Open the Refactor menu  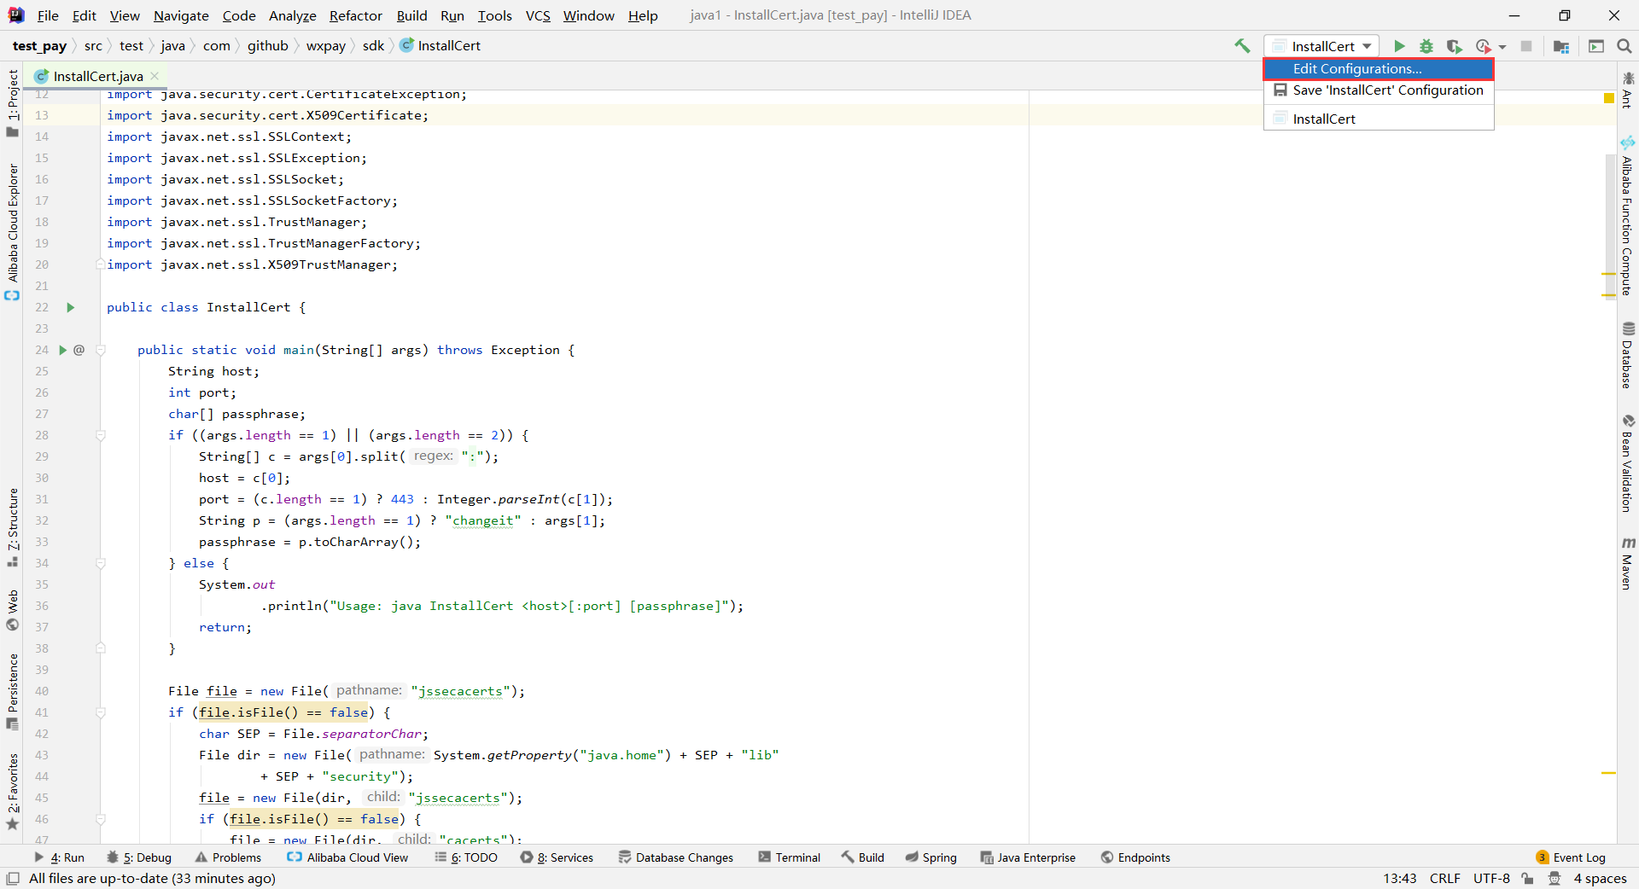point(355,15)
